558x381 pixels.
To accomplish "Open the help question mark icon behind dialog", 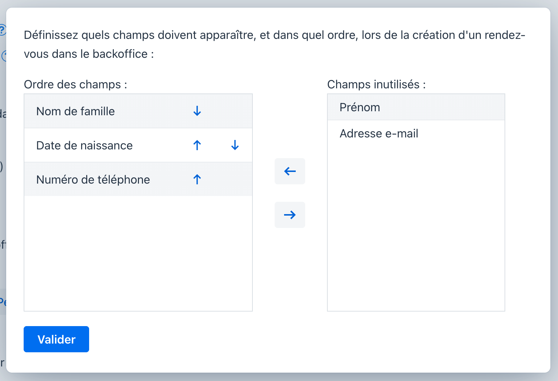I will point(3,30).
